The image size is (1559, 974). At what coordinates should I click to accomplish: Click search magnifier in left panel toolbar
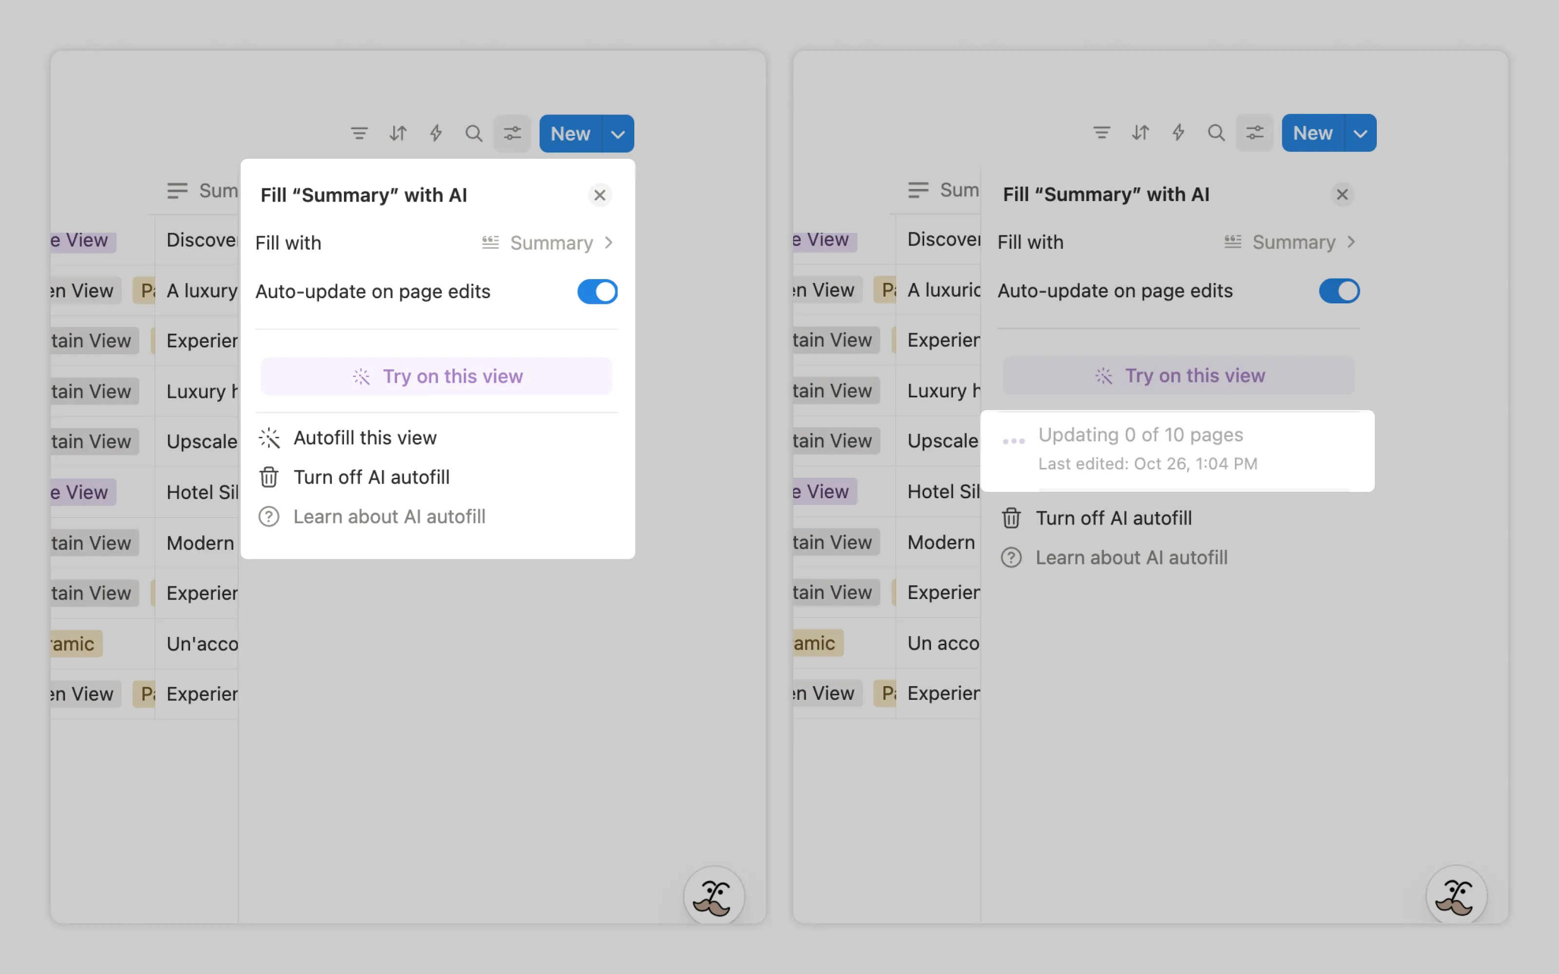click(474, 133)
